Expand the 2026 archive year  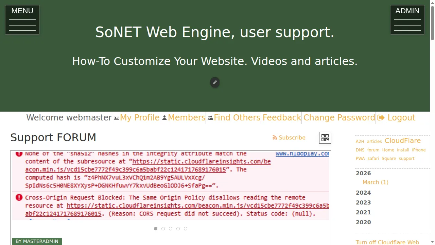[x=363, y=173]
